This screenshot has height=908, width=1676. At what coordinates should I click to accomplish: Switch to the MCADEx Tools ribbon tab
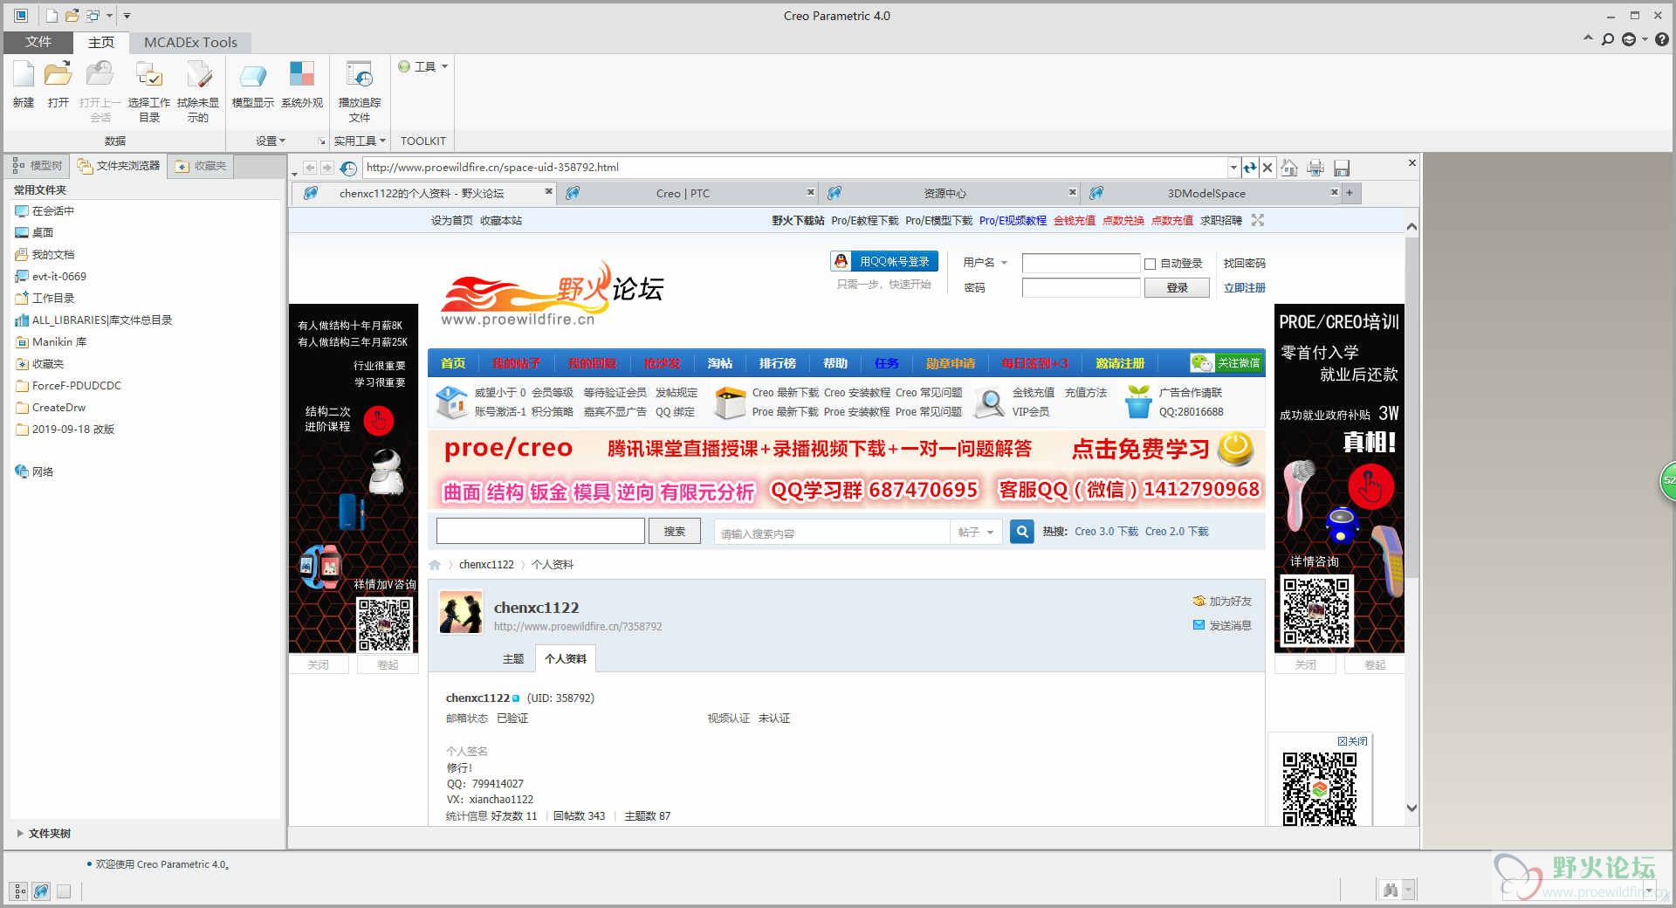[x=190, y=42]
